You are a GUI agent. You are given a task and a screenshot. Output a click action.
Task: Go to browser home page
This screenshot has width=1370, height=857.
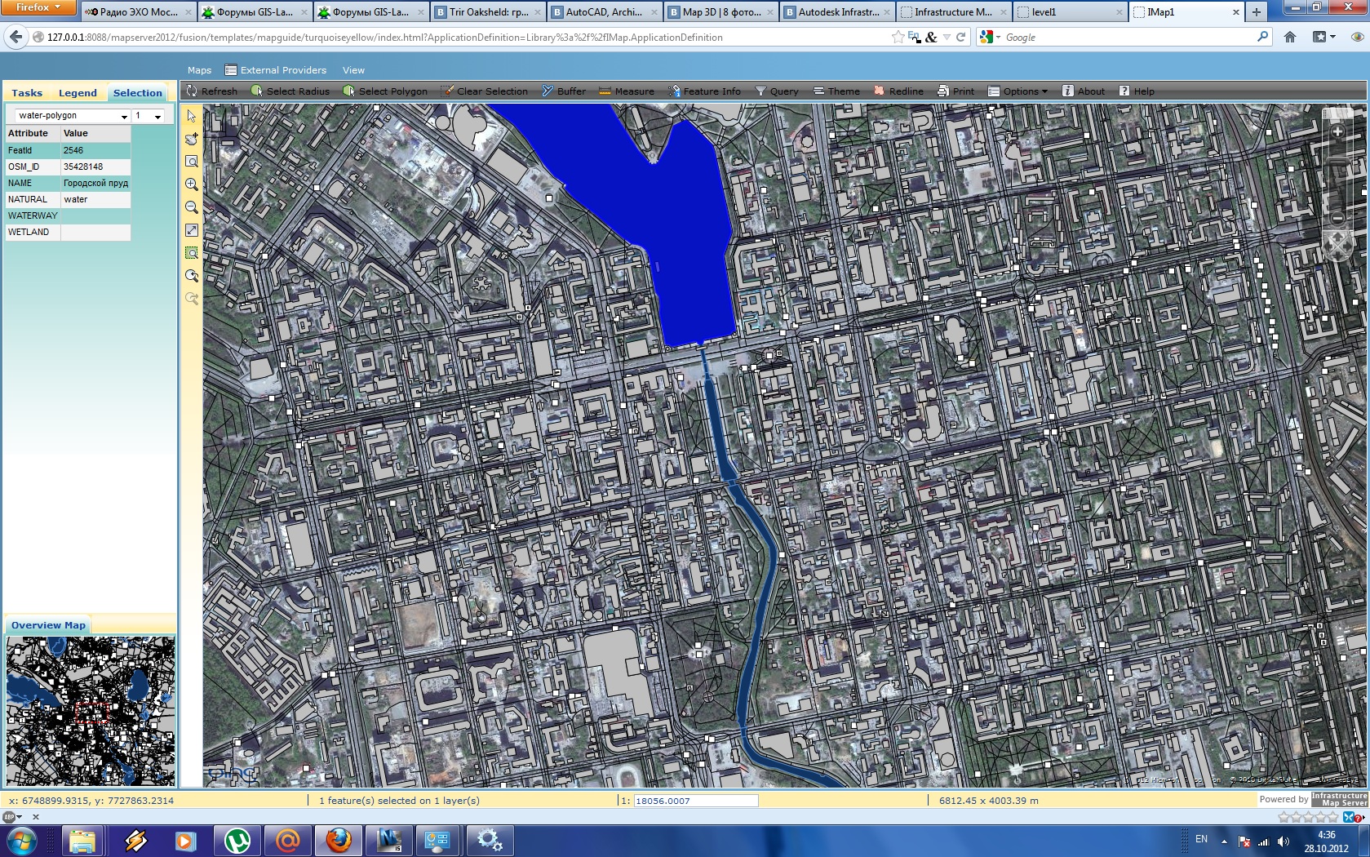pyautogui.click(x=1290, y=37)
